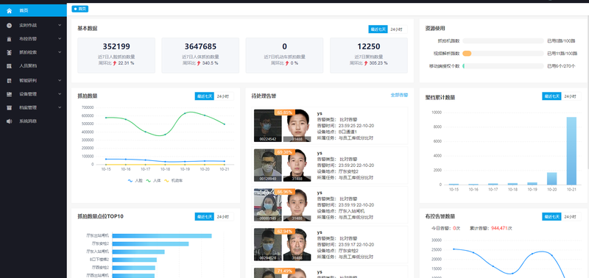This screenshot has height=278, width=589.
Task: Click the device icon beside 设备管理
Action: [x=10, y=94]
